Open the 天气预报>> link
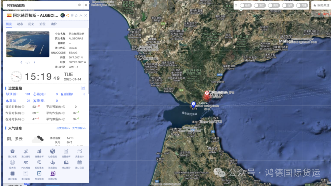331x186 pixels. 79,128
